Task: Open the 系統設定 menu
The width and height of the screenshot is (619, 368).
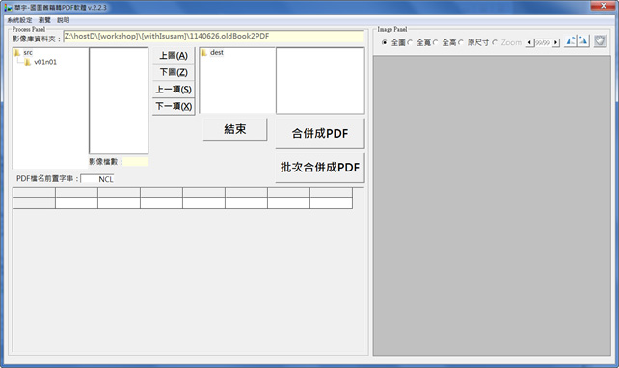Action: tap(19, 20)
